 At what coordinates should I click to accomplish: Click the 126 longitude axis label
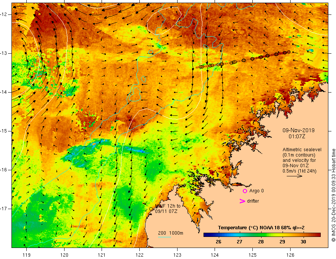pyautogui.click(x=290, y=255)
